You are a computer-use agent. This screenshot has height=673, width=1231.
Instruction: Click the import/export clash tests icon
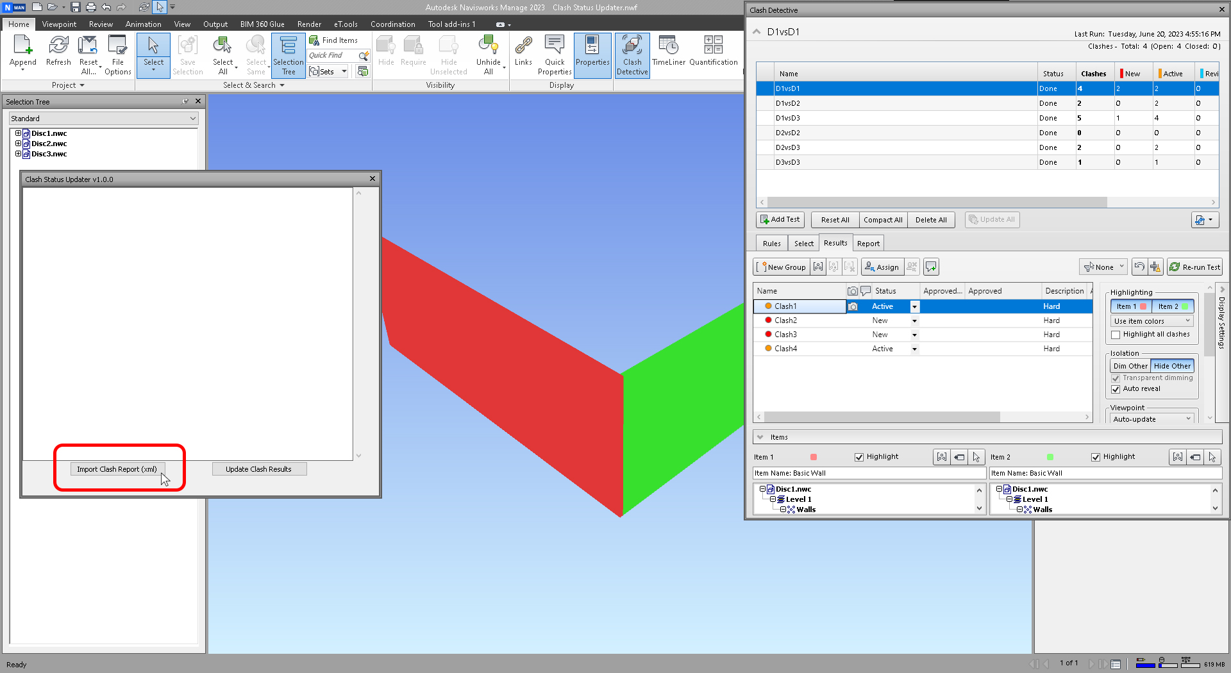click(1205, 220)
